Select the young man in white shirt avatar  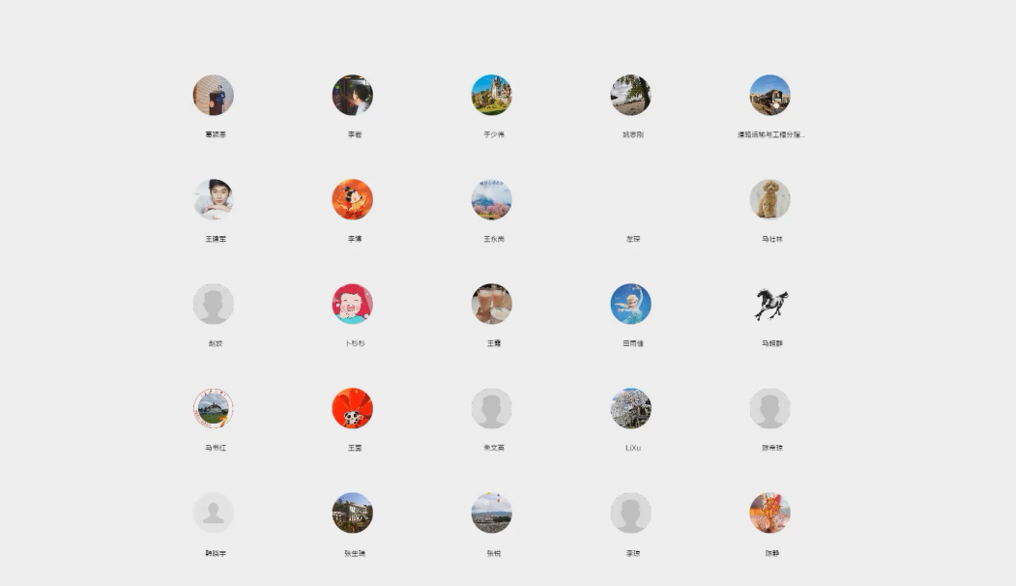[213, 200]
